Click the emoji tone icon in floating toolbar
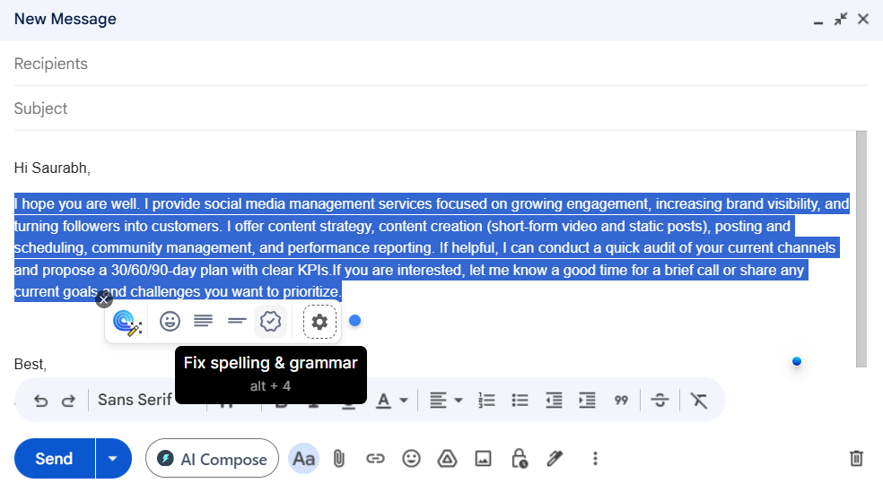Screen dimensions: 883x492 pos(170,321)
